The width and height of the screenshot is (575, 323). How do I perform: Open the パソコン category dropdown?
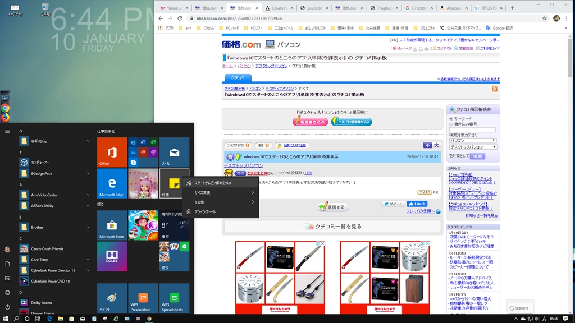[x=473, y=141]
